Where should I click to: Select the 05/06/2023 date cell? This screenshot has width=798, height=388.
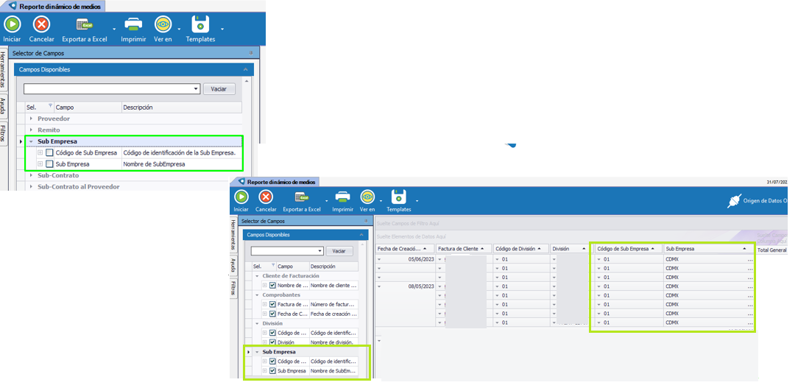tap(405, 259)
